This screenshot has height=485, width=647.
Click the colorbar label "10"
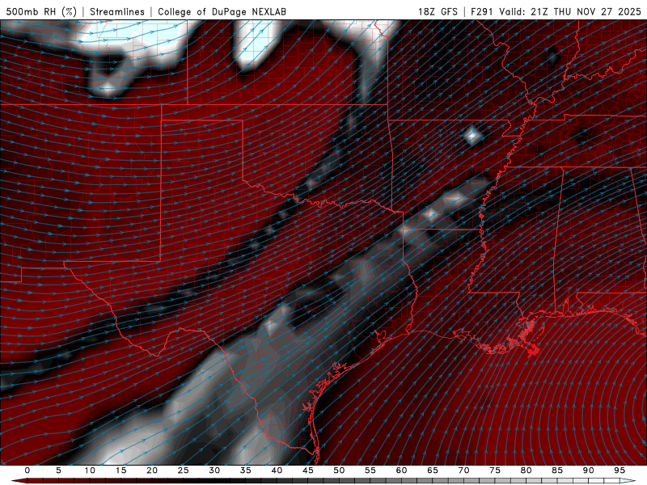(x=90, y=470)
